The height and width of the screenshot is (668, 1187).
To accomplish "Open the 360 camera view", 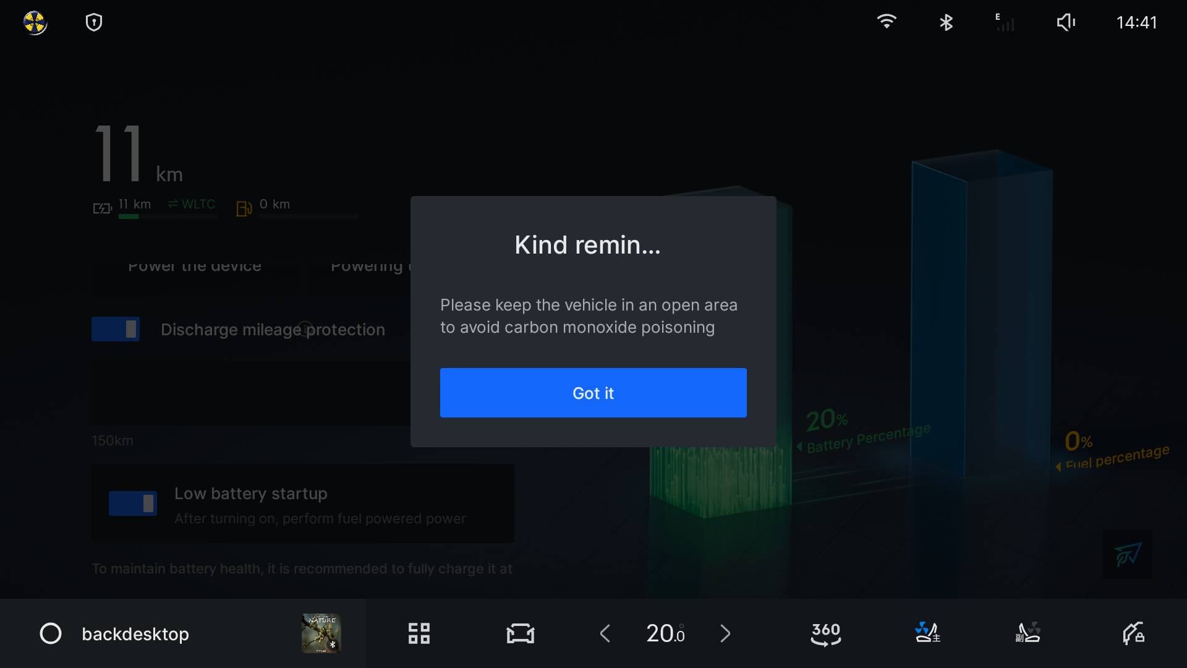I will (825, 633).
